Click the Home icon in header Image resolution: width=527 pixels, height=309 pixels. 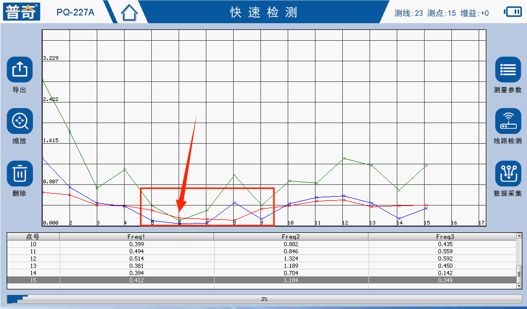tap(130, 12)
